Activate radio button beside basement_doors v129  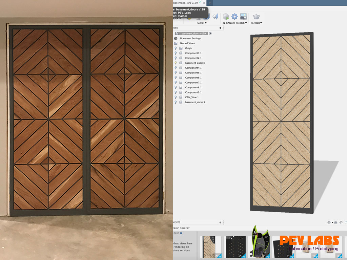coord(210,34)
